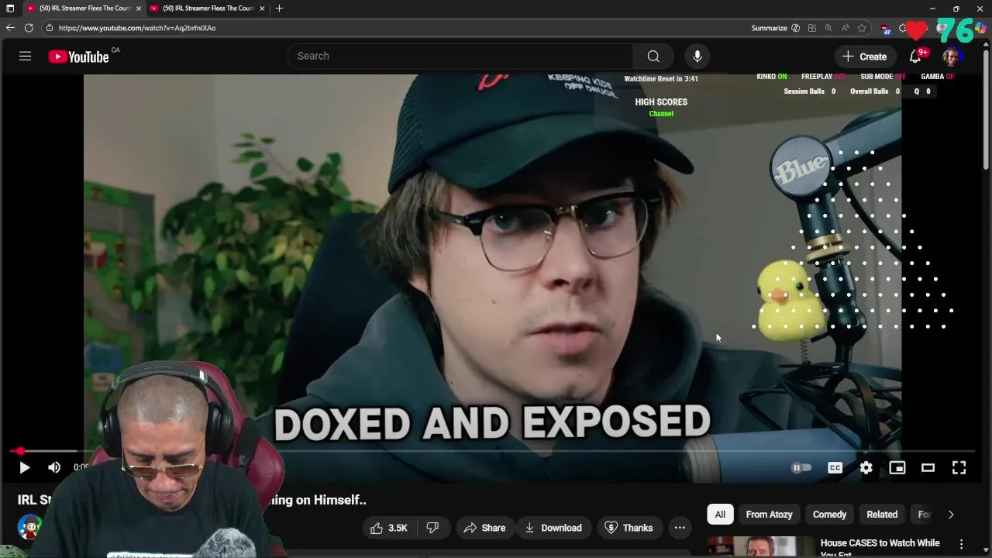
Task: Open more actions ellipsis below video
Action: (680, 528)
